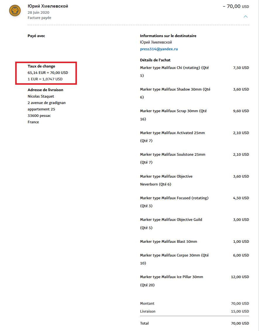Click the Payé avec heading
Viewport: 259px width, 331px height.
coord(36,36)
